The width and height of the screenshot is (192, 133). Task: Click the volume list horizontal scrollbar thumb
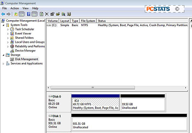(93, 88)
